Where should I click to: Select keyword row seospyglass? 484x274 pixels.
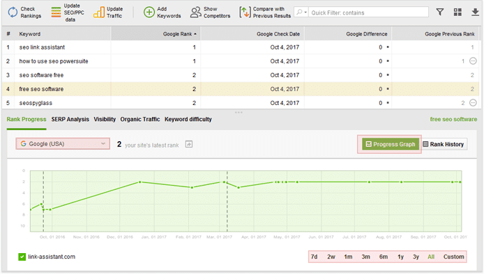point(241,102)
